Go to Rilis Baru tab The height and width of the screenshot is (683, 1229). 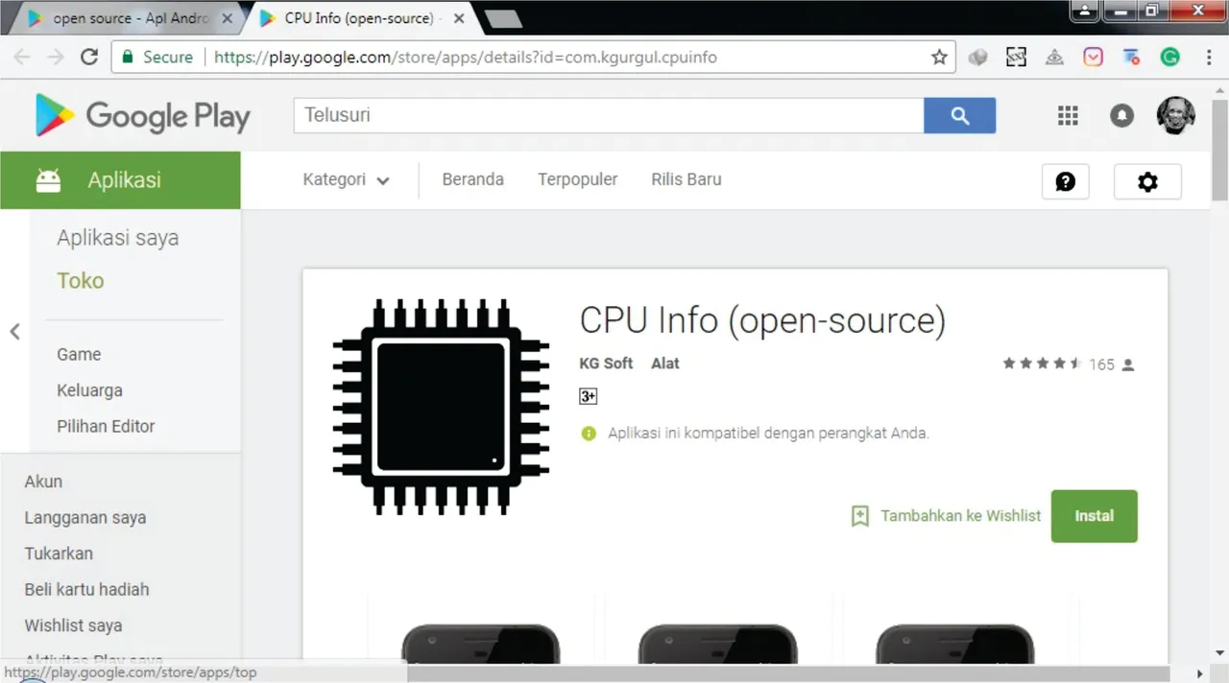tap(687, 179)
